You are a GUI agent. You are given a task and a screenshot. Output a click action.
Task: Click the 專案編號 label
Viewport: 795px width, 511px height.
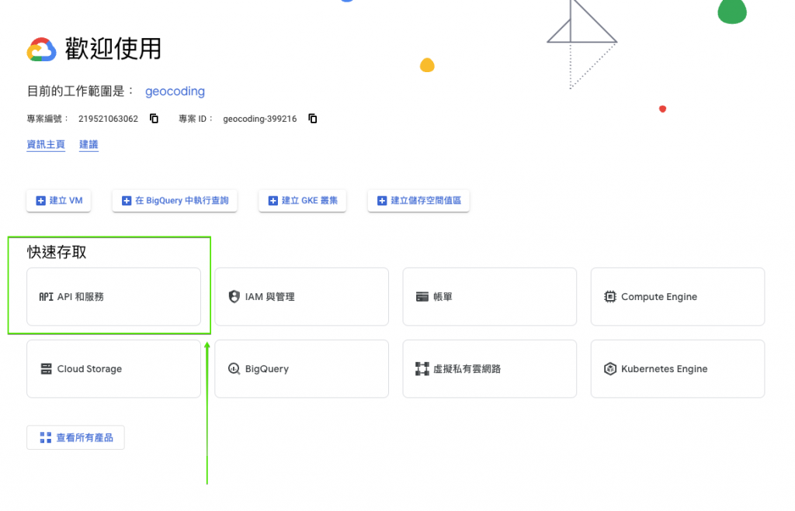click(x=47, y=119)
